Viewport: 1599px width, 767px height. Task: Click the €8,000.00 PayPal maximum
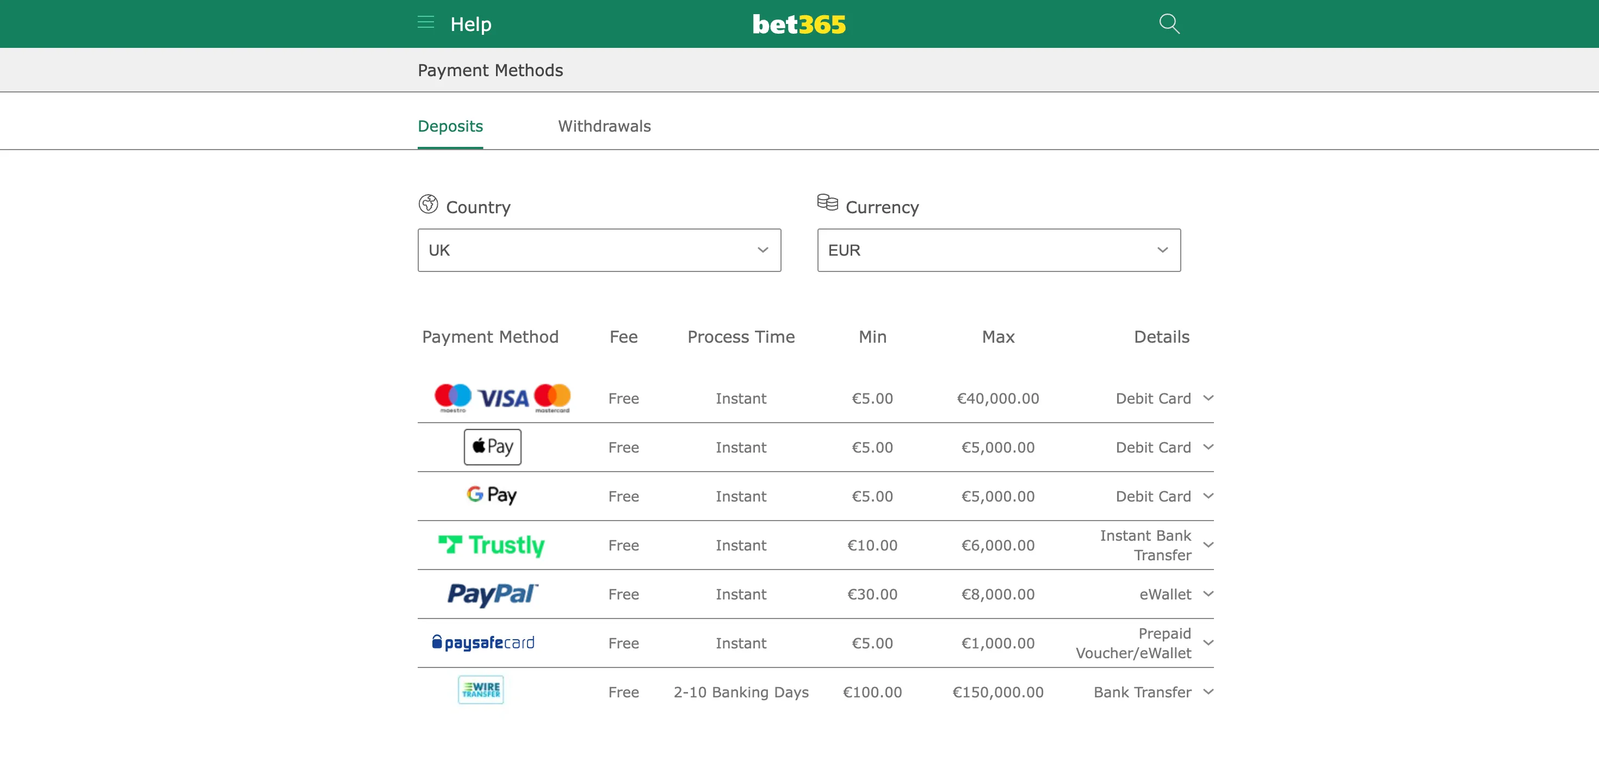tap(997, 595)
